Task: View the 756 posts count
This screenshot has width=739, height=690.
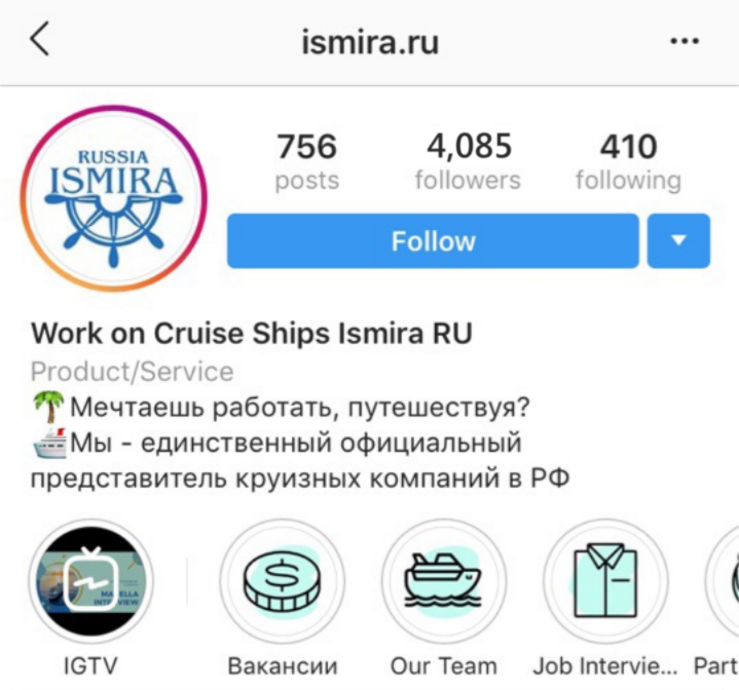Action: pyautogui.click(x=307, y=161)
